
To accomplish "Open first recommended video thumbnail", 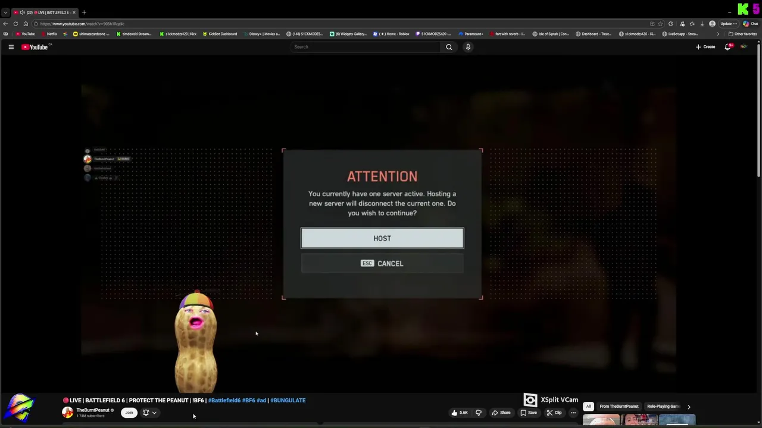I will (x=601, y=420).
